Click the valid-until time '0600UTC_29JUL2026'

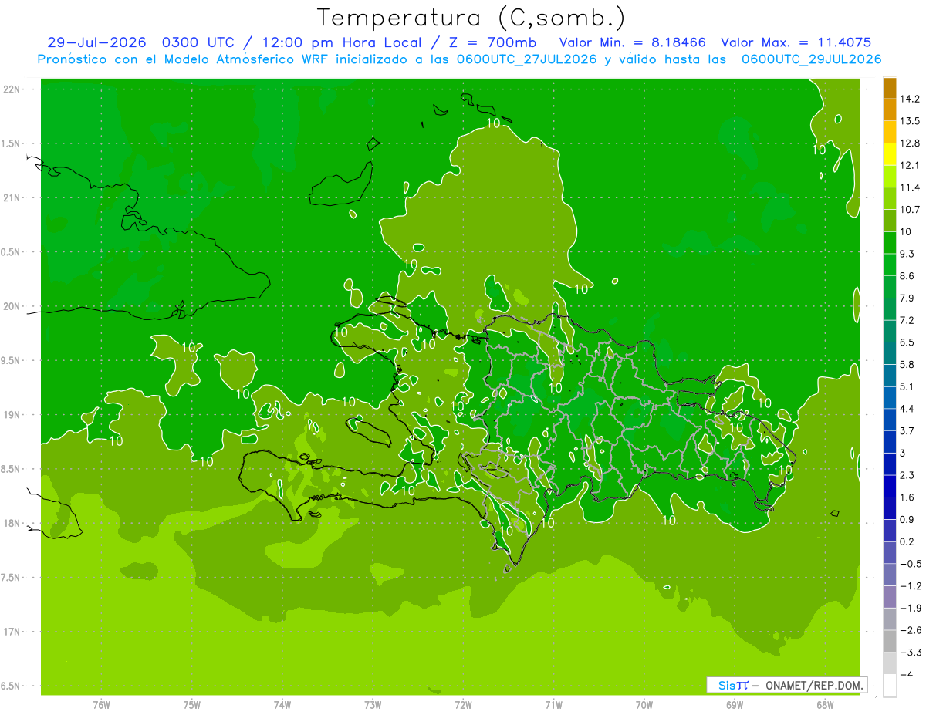click(x=811, y=59)
